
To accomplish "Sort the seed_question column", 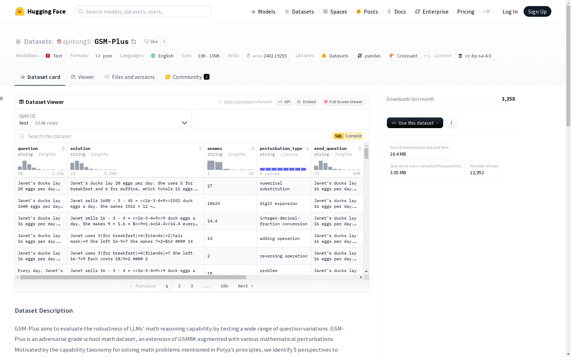I will (x=360, y=149).
